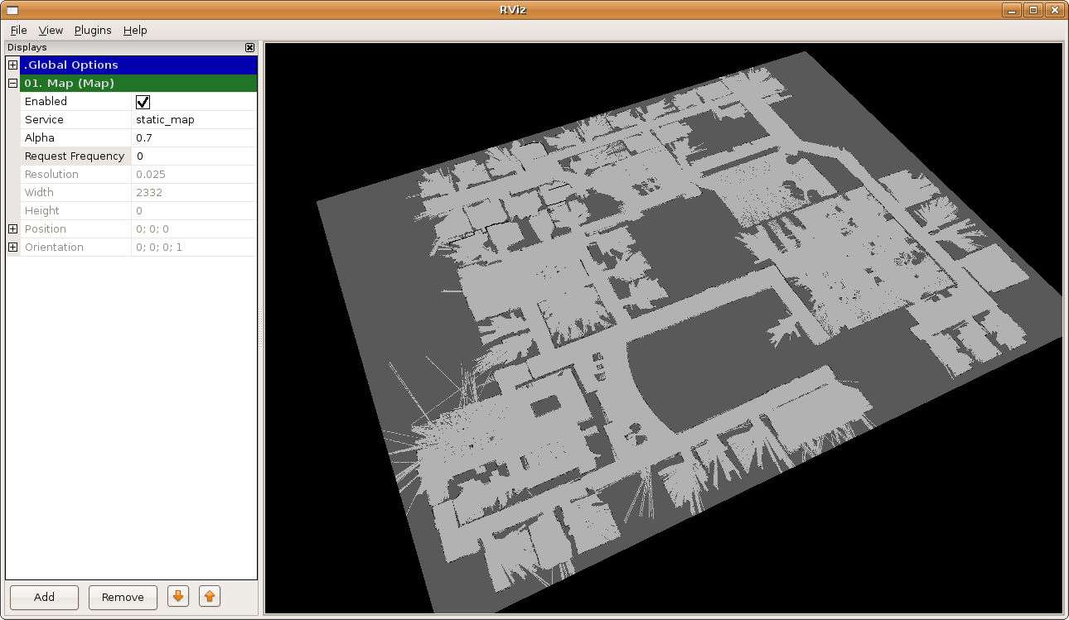Open the File menu
Image resolution: width=1069 pixels, height=620 pixels.
pos(18,31)
